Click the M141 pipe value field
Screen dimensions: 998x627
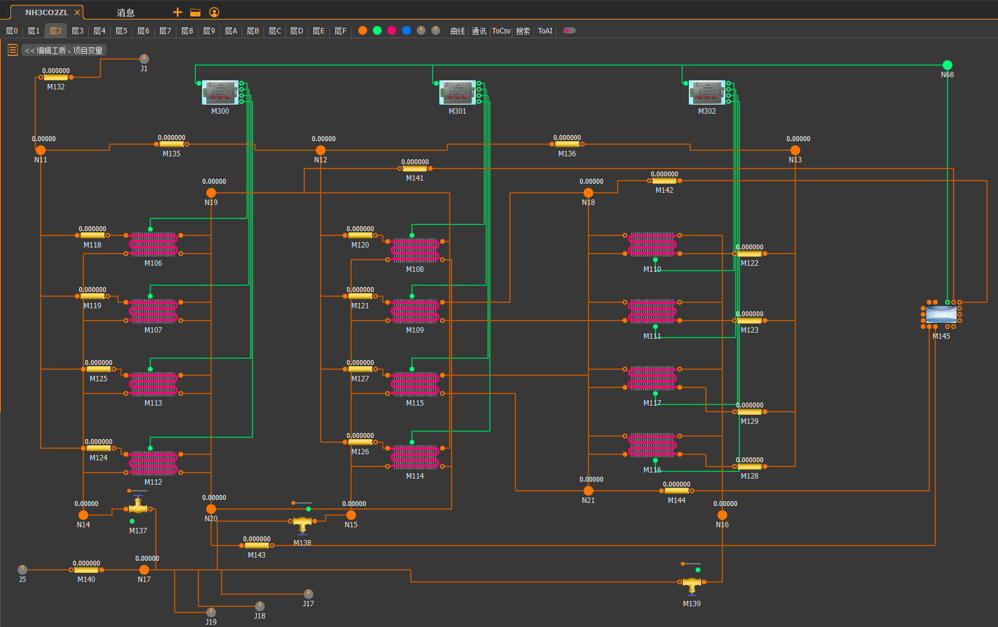tap(415, 162)
